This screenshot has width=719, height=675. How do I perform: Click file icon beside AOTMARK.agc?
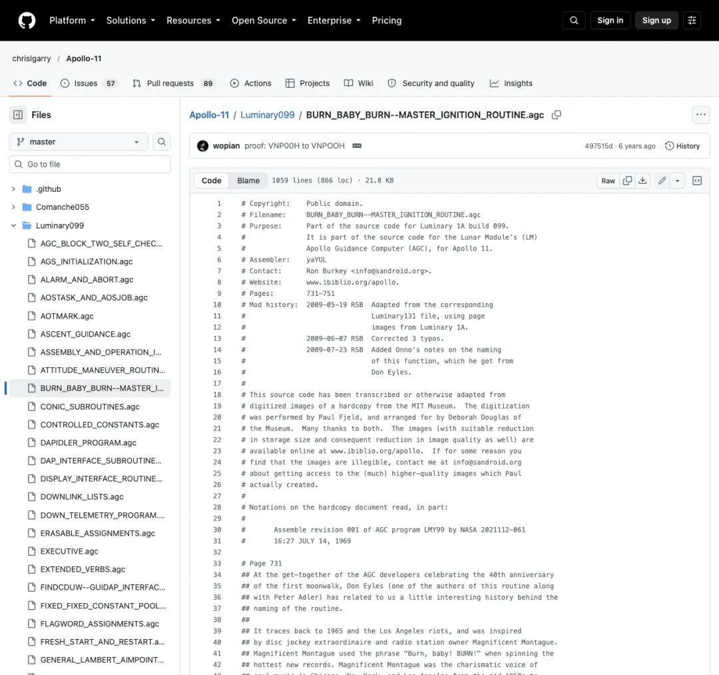[32, 316]
